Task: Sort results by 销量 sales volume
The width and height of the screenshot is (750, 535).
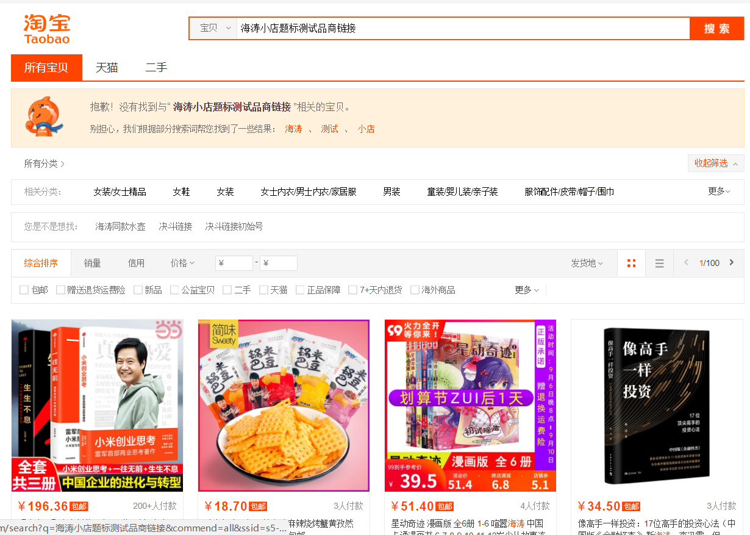Action: 92,262
